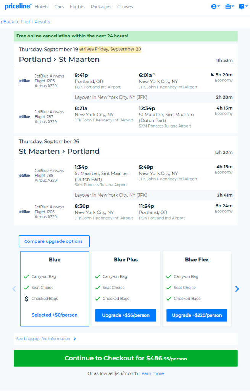Select the Blue Flex fare card
Image resolution: width=250 pixels, height=391 pixels.
pos(197,289)
